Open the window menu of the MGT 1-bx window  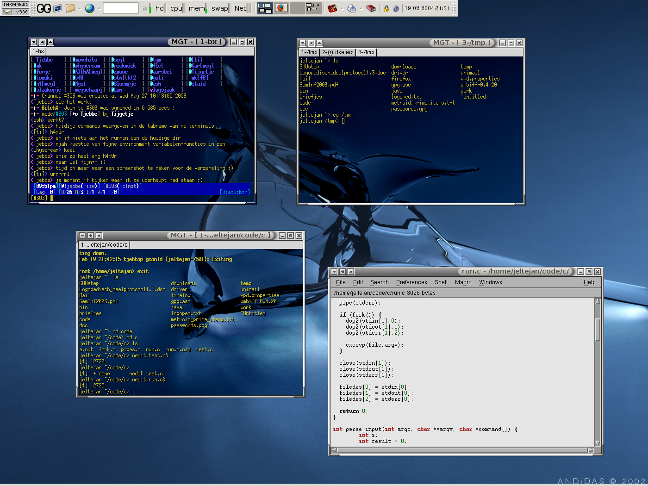(34, 42)
